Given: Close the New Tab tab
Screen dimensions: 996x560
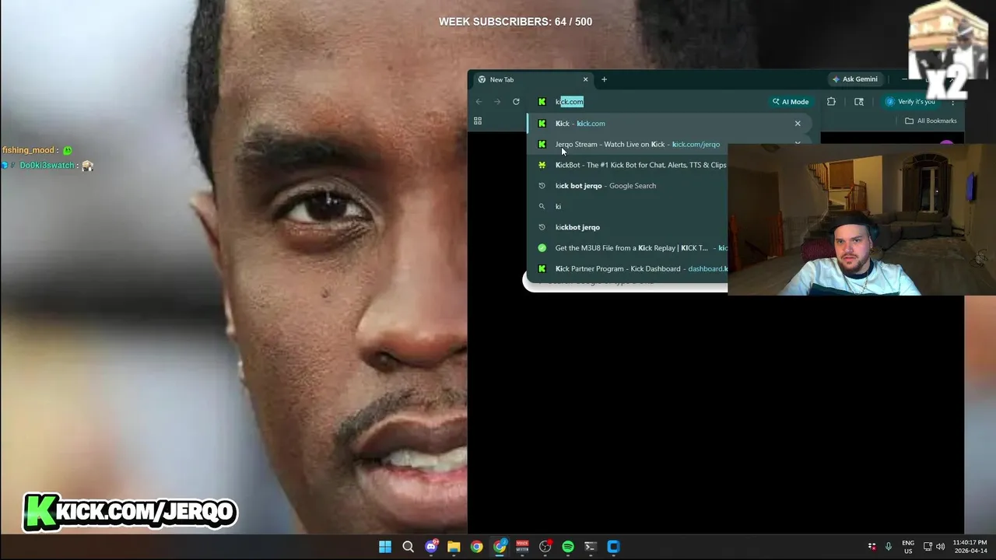Looking at the screenshot, I should (x=586, y=79).
